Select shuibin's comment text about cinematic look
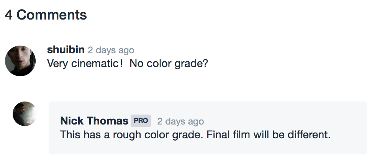Viewport: 367px width, 154px height. click(128, 64)
